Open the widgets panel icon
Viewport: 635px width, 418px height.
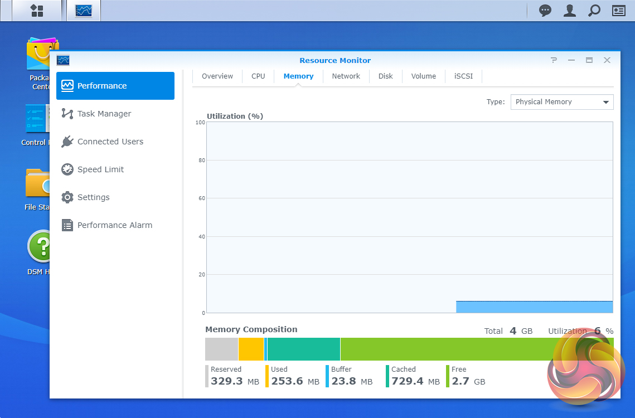click(x=619, y=11)
